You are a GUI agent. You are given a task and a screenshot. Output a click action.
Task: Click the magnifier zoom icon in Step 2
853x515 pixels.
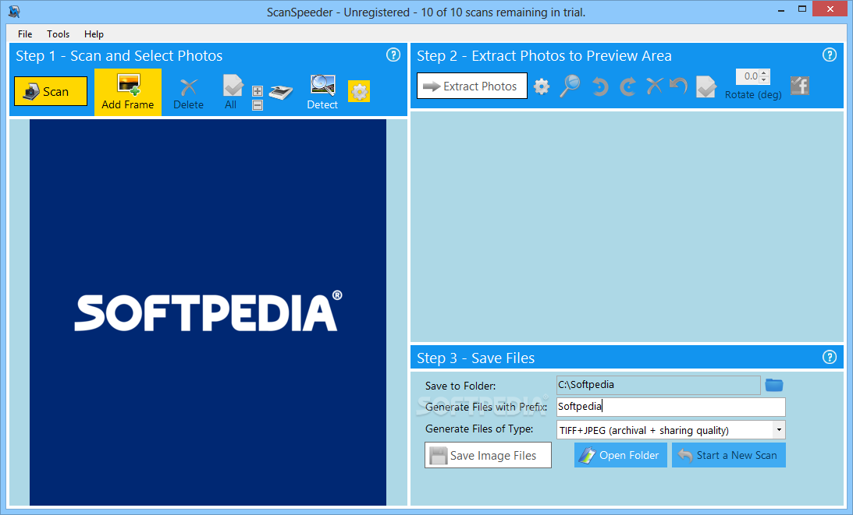[x=570, y=86]
